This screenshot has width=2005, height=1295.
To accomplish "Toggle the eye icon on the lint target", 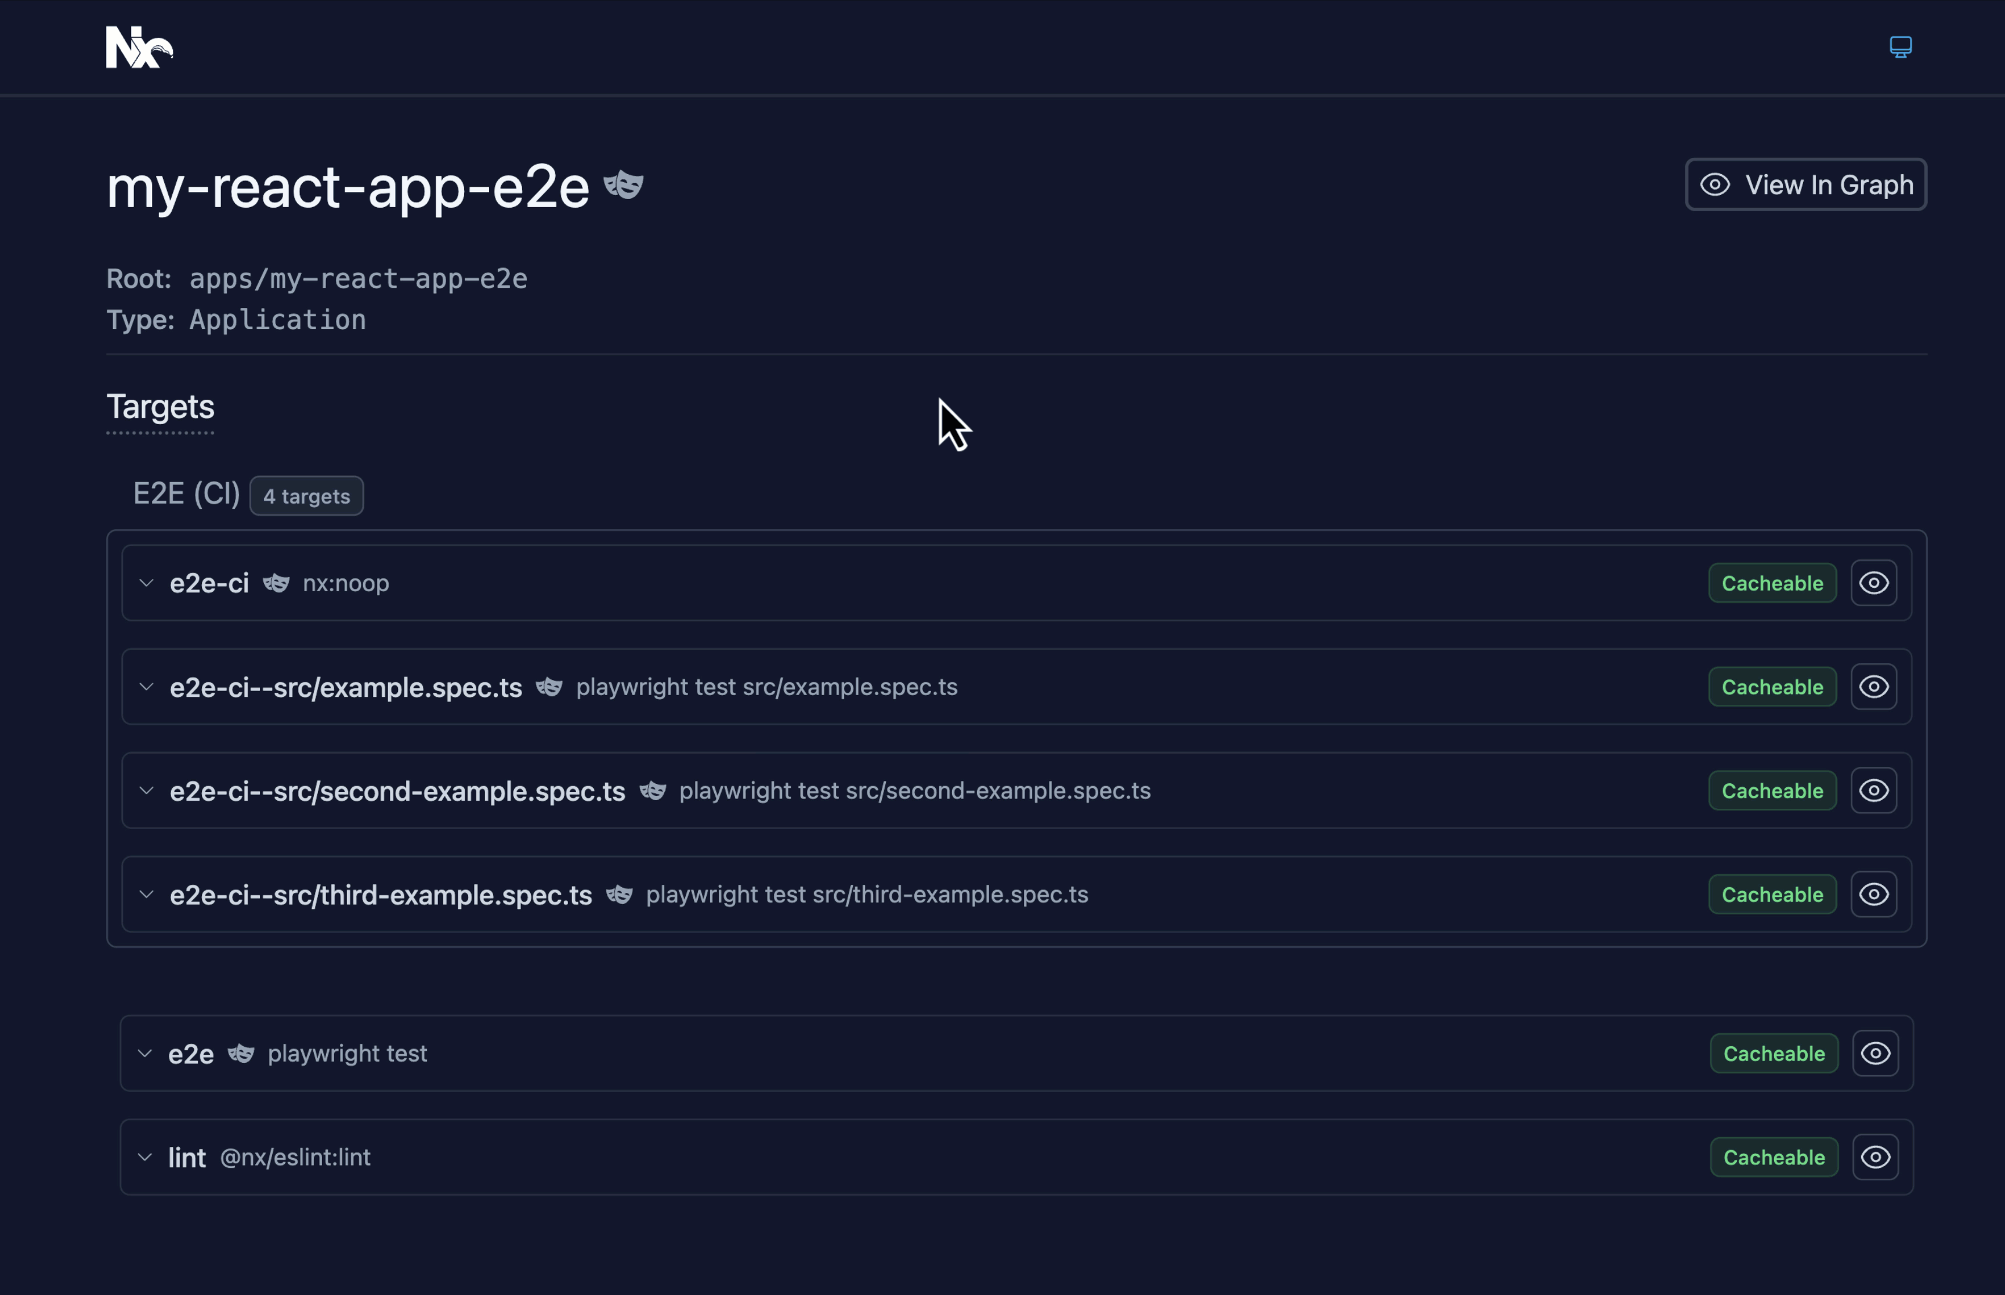I will tap(1874, 1156).
